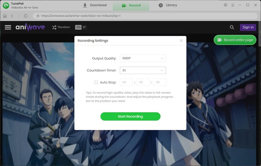Switch to the Record tab
This screenshot has width=261, height=166.
[131, 6]
